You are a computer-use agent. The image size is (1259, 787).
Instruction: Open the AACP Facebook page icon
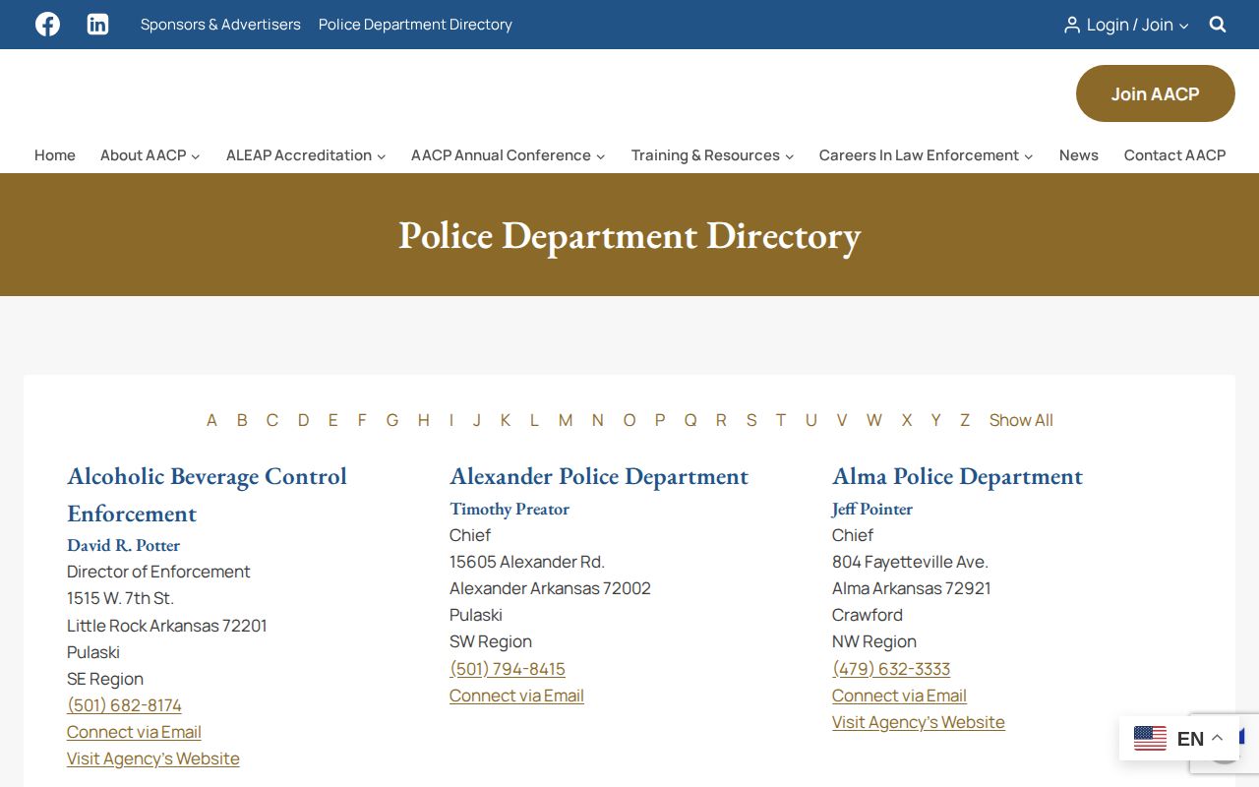pos(47,25)
